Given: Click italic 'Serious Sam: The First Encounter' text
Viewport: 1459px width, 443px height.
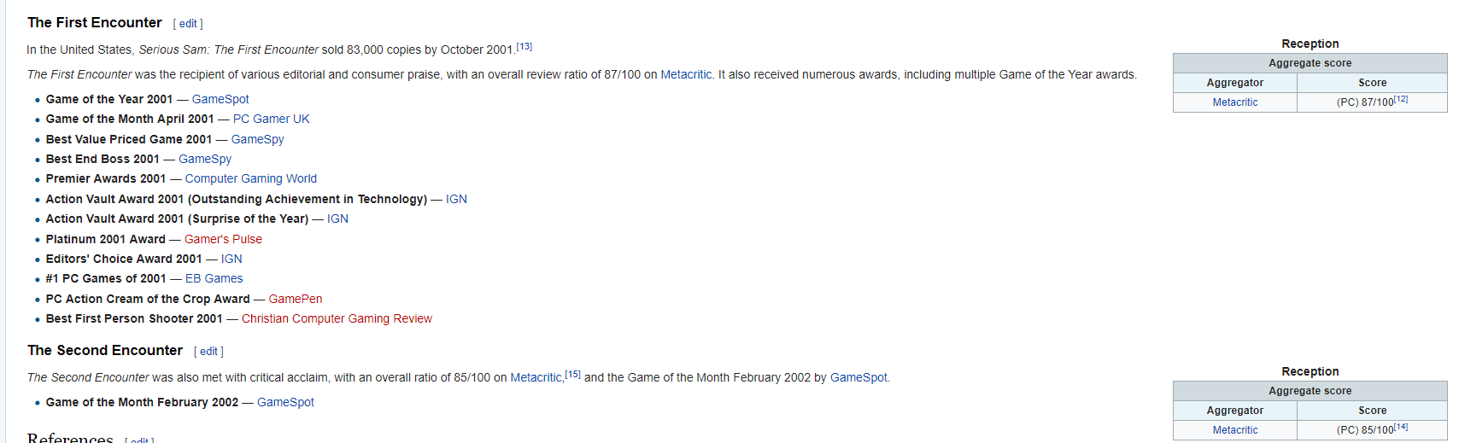Looking at the screenshot, I should 228,50.
